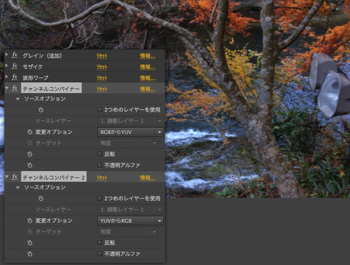Enable 反転 stopwatch in チャンネルコンバイナー 2
The width and height of the screenshot is (350, 265).
(30, 243)
